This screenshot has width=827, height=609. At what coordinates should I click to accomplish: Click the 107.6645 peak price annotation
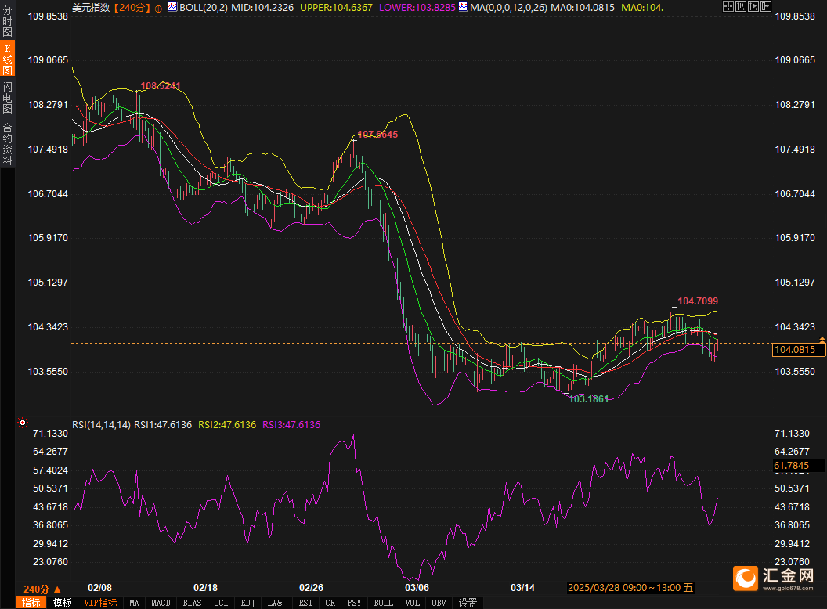[377, 135]
